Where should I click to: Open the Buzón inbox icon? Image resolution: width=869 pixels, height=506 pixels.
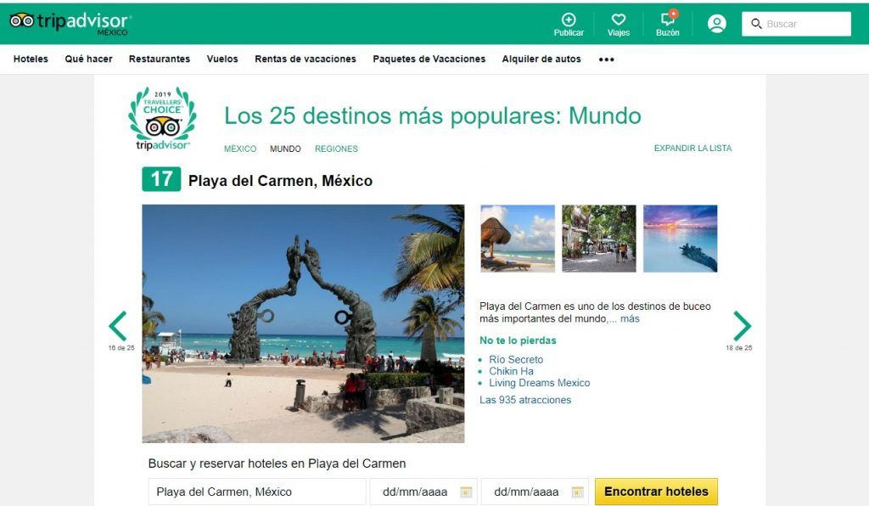(x=668, y=20)
